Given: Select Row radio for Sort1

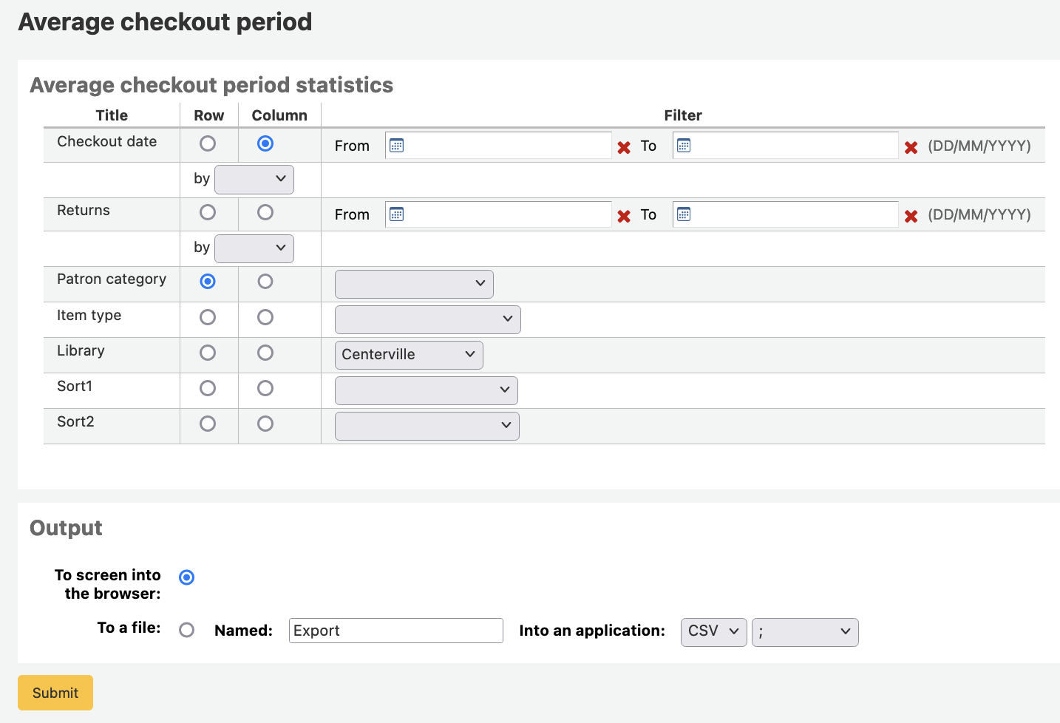Looking at the screenshot, I should pyautogui.click(x=208, y=388).
